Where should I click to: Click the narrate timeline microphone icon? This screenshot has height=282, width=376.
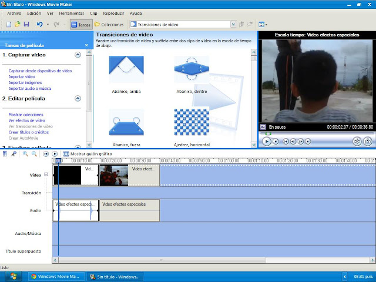click(14, 154)
